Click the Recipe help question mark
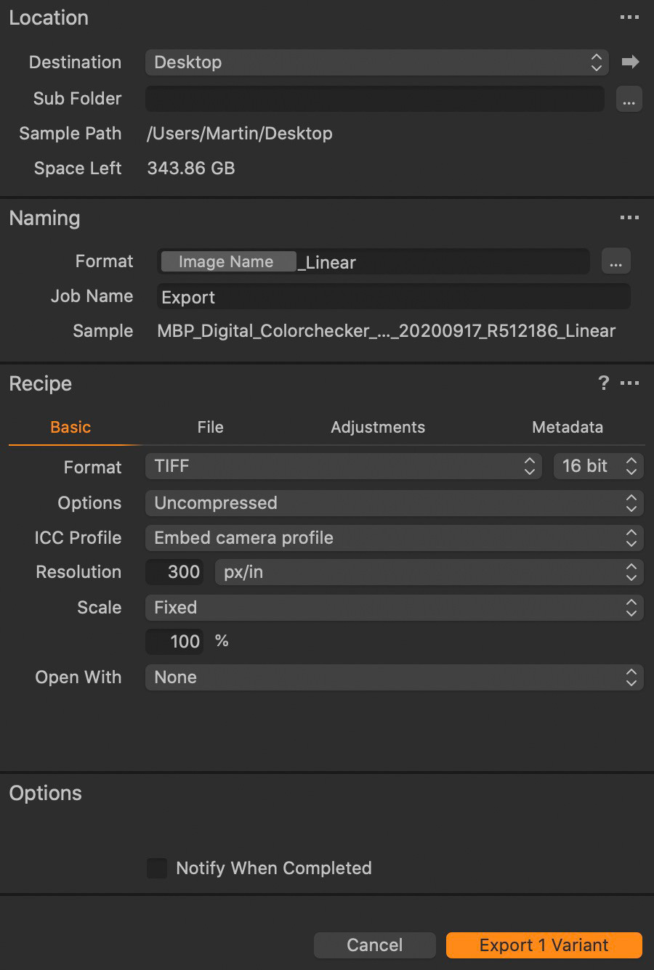 (603, 383)
